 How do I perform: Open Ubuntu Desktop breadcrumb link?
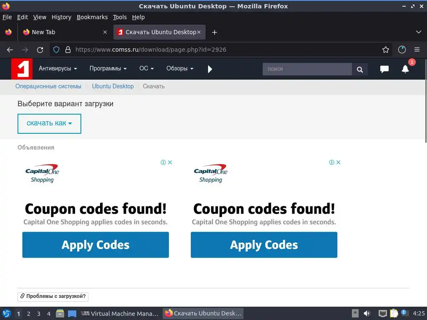tap(113, 86)
